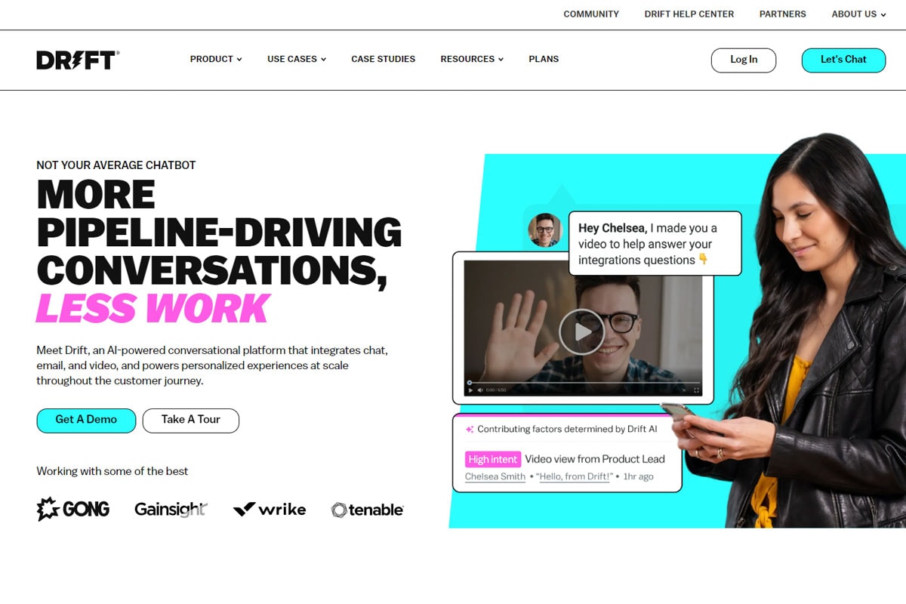Screen dimensions: 906x604
Task: Mute the video with the speaker icon
Action: (480, 390)
